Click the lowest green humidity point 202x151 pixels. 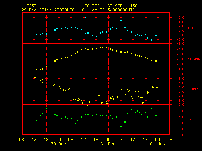[x=121, y=127]
